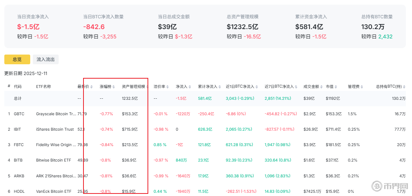
Task: Sort by 总持有BTC(持) arrow icon
Action: pos(404,87)
